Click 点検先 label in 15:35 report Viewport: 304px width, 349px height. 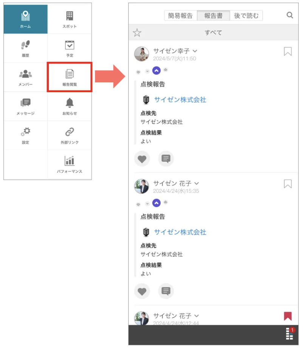coord(149,246)
